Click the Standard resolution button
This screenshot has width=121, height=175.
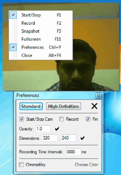pos(31,106)
